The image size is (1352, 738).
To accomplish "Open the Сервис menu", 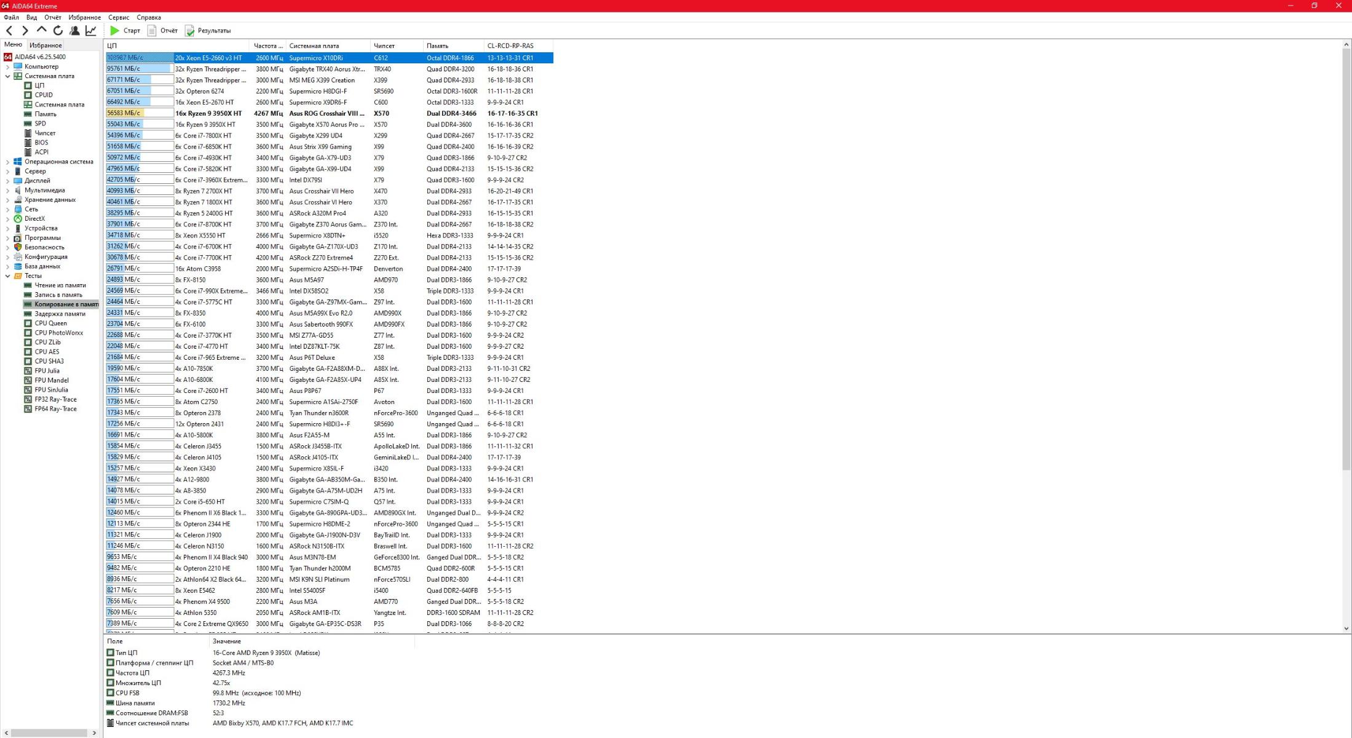I will [119, 17].
